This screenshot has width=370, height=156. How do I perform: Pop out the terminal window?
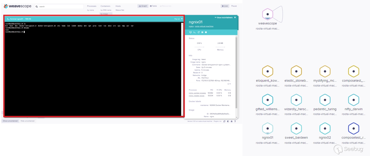(x=177, y=19)
